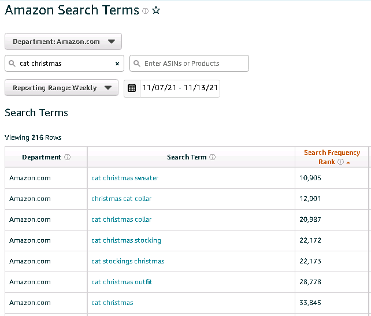Select the rank value 33,845
Image resolution: width=371 pixels, height=316 pixels.
310,303
